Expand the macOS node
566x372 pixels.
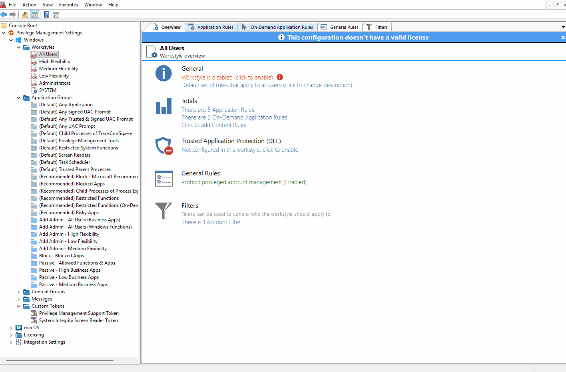11,328
